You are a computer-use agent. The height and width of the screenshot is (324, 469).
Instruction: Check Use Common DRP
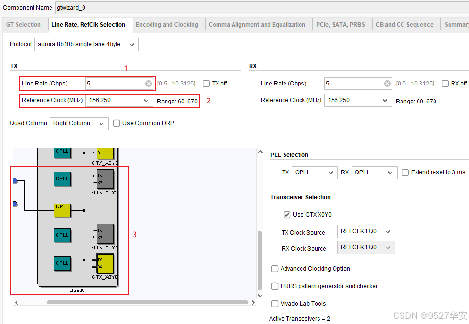click(x=117, y=123)
